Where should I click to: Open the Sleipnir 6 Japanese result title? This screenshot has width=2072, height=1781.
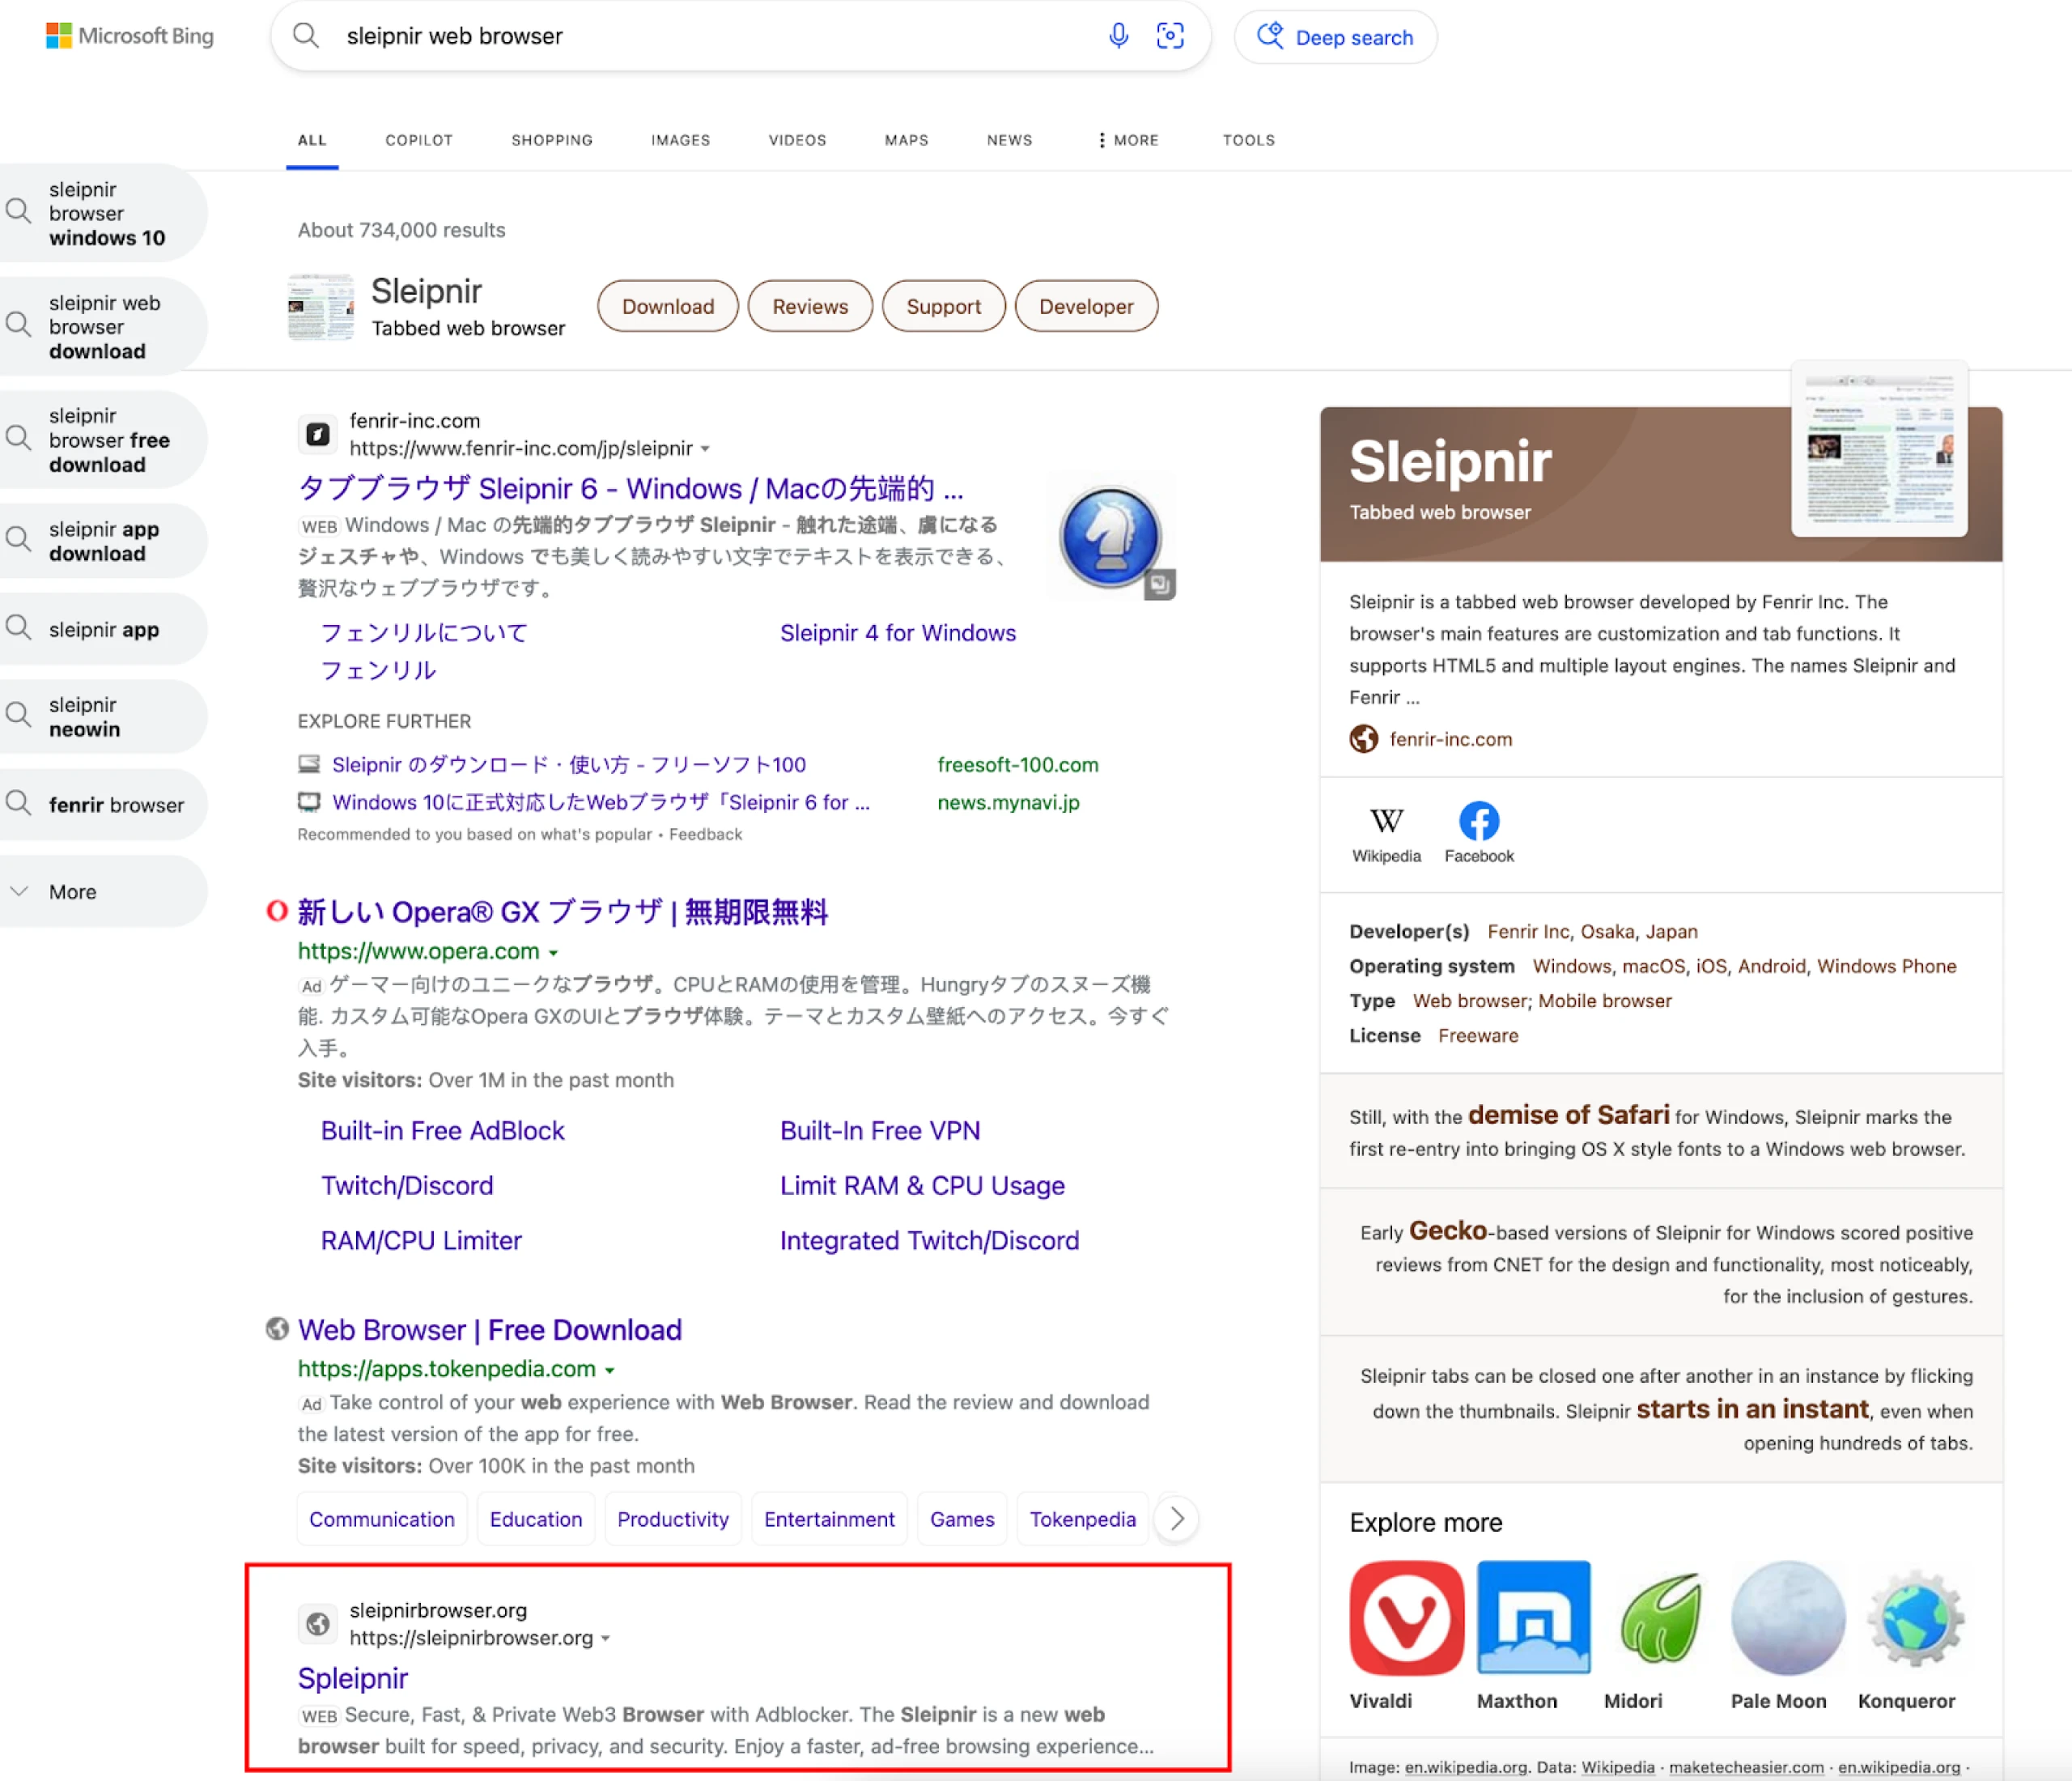pyautogui.click(x=631, y=488)
